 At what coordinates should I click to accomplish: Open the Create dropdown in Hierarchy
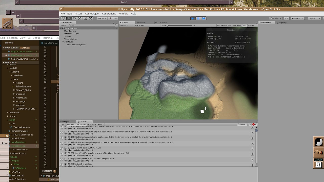tap(64, 25)
